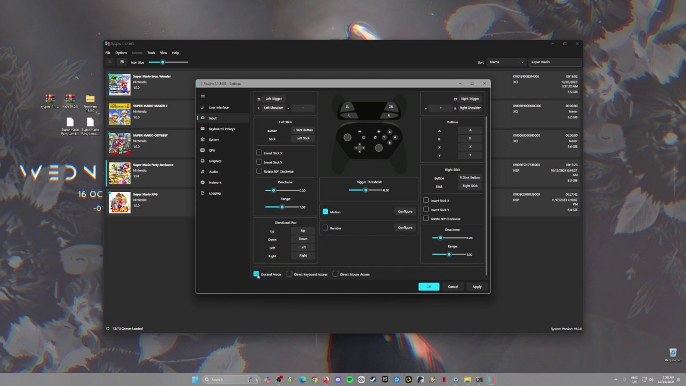Go to Keyboard Hotkeys settings
Viewport: 686px width, 386px height.
(221, 129)
